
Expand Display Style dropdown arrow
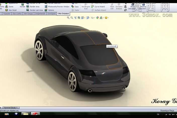coord(90,18)
